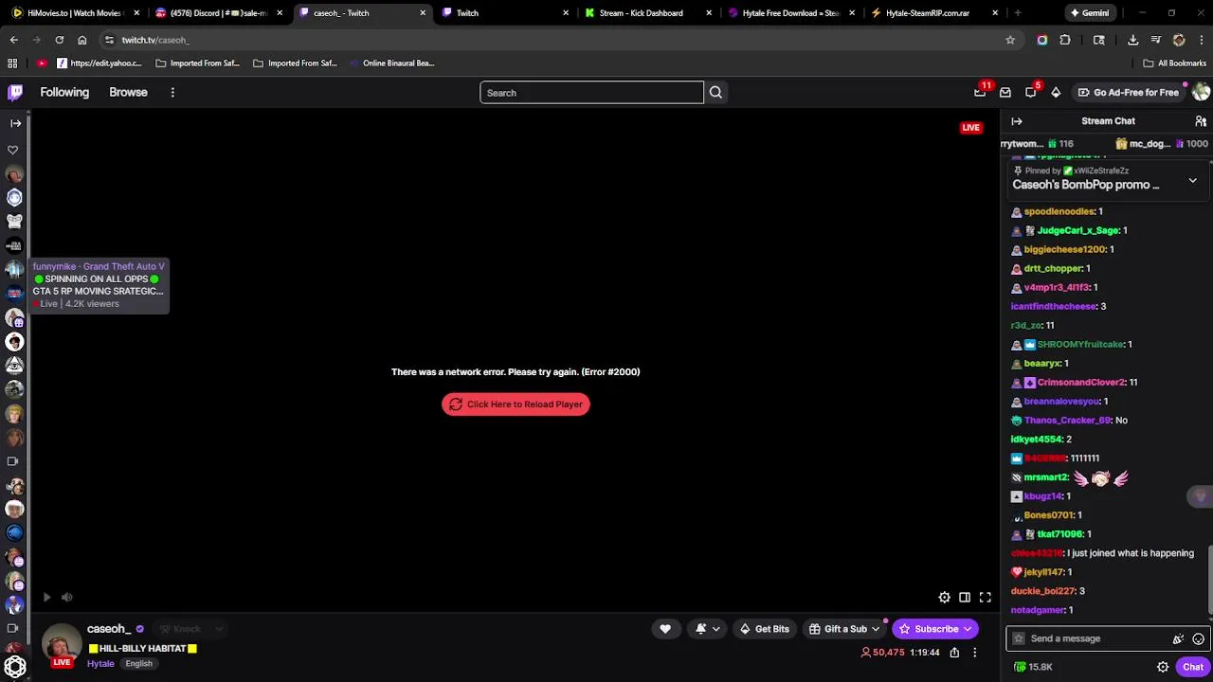Open the Browse page

[128, 92]
